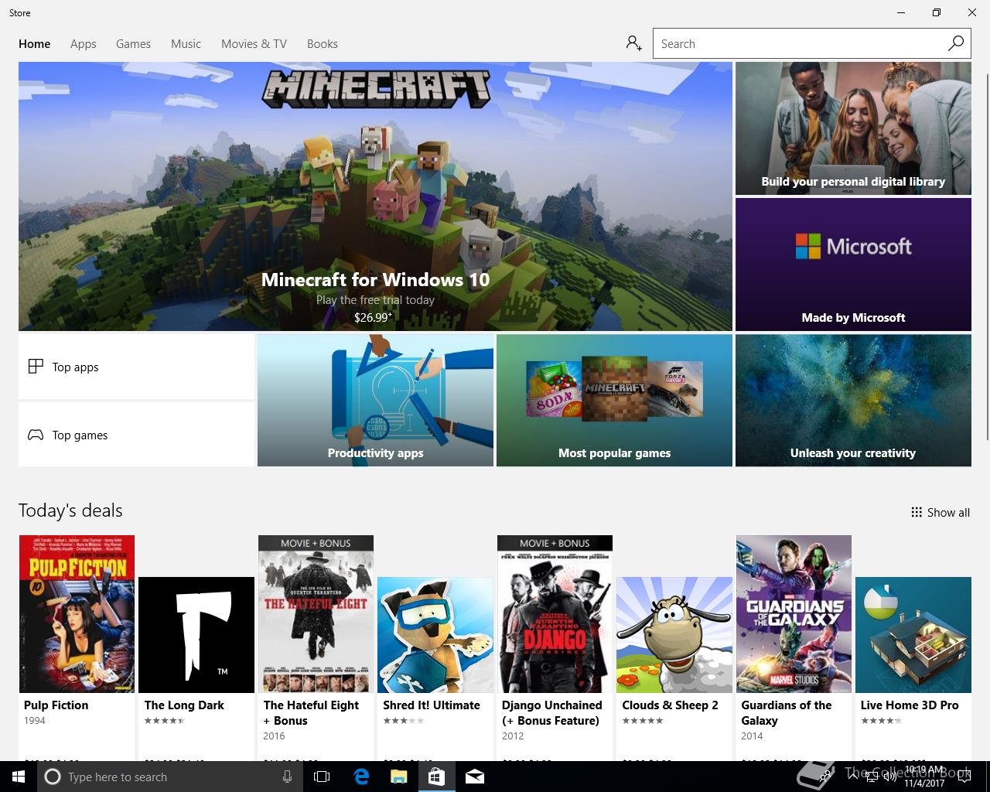The image size is (990, 792).
Task: Switch to the Games tab
Action: (x=133, y=44)
